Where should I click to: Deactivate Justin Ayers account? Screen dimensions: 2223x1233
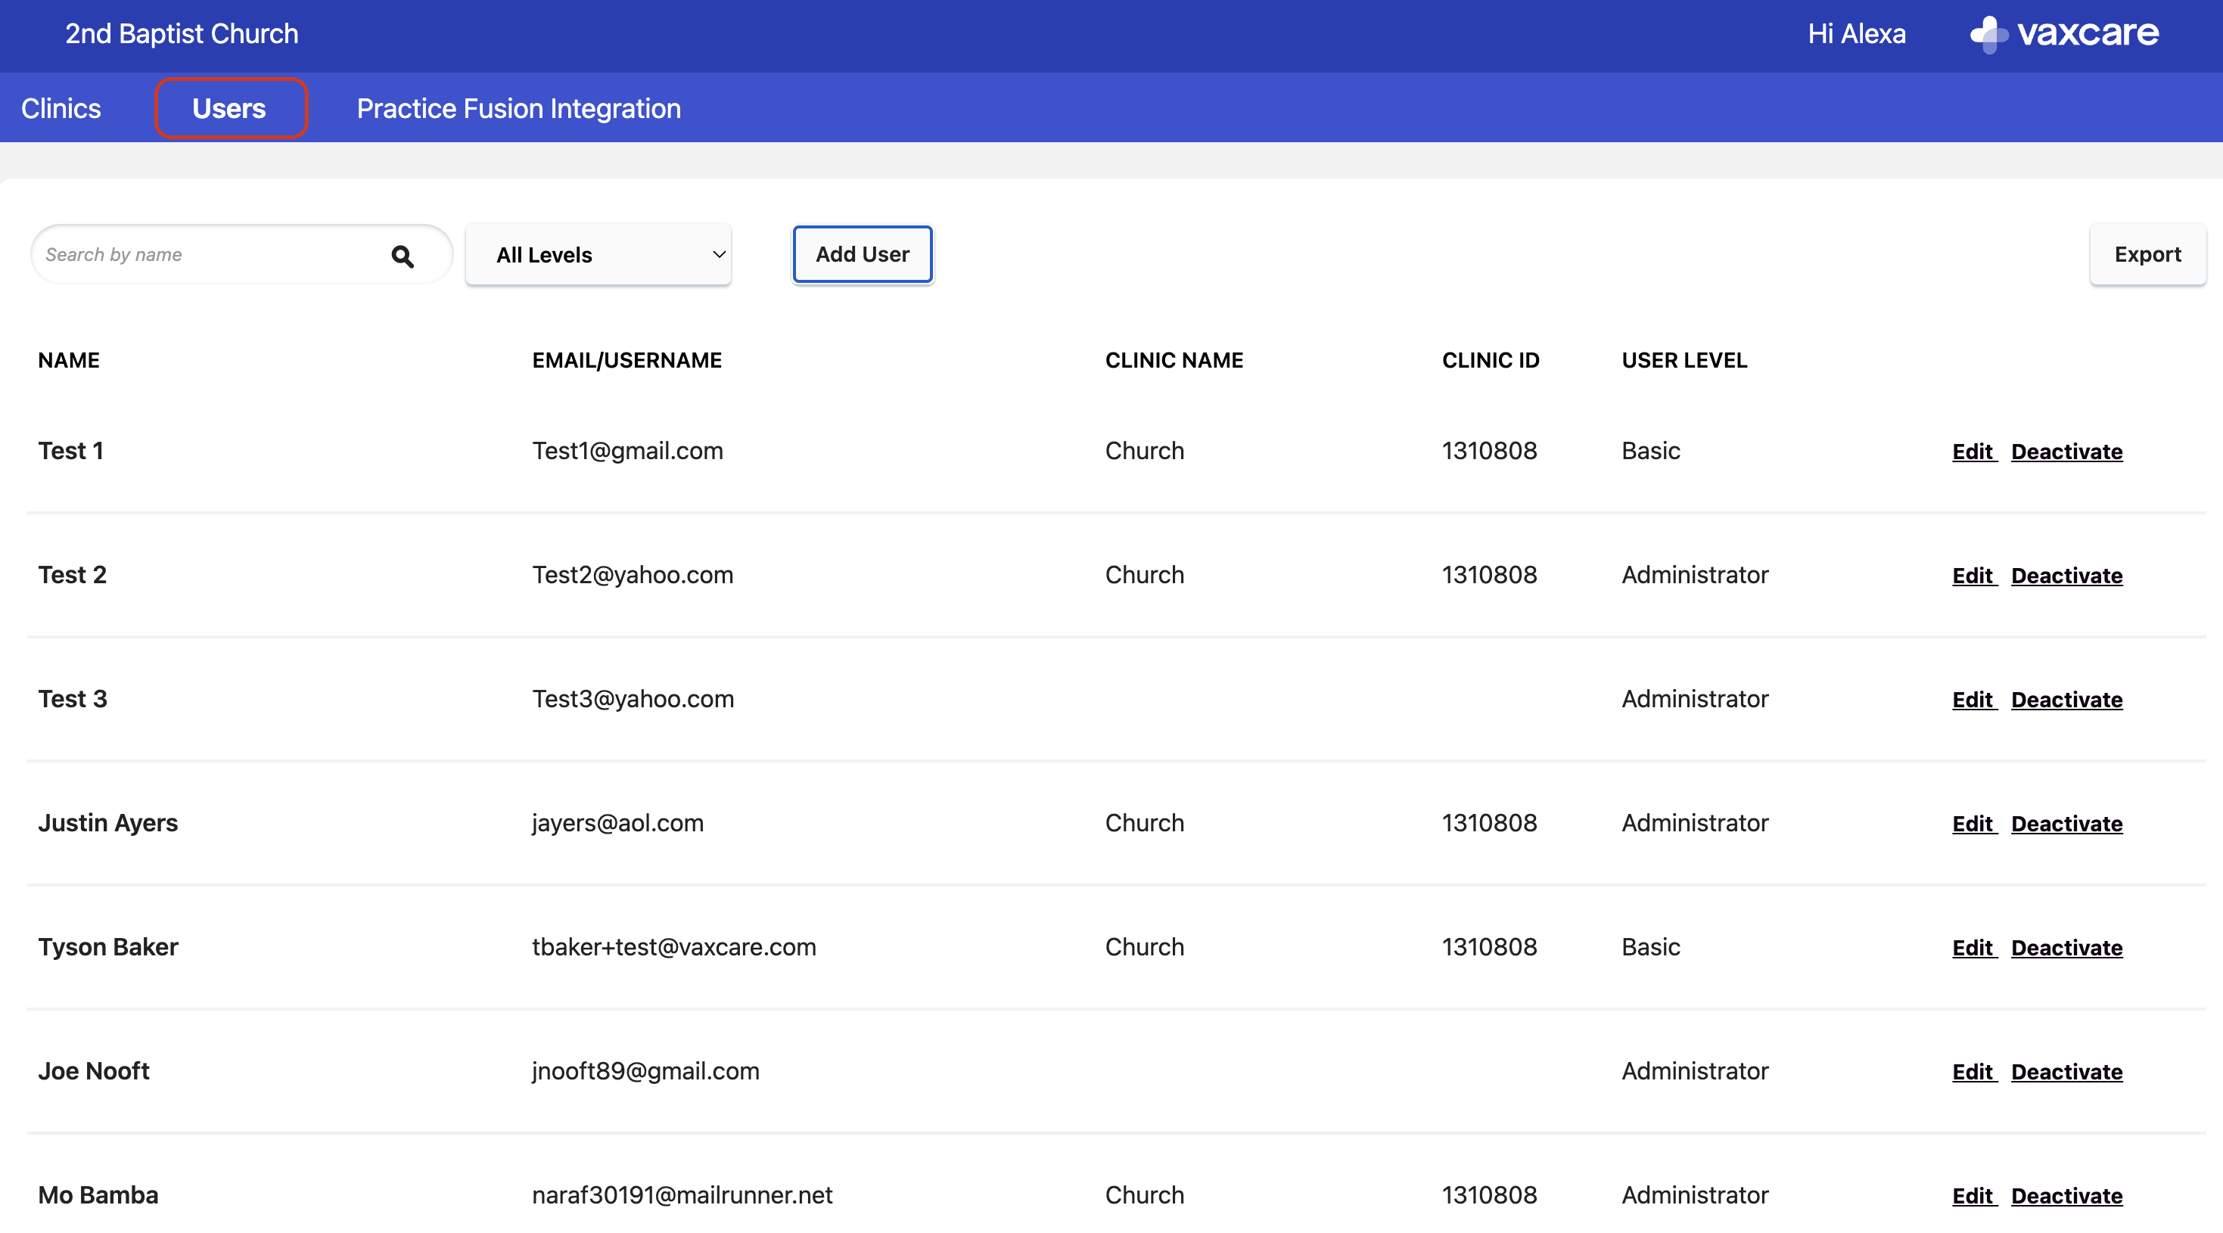coord(2066,824)
